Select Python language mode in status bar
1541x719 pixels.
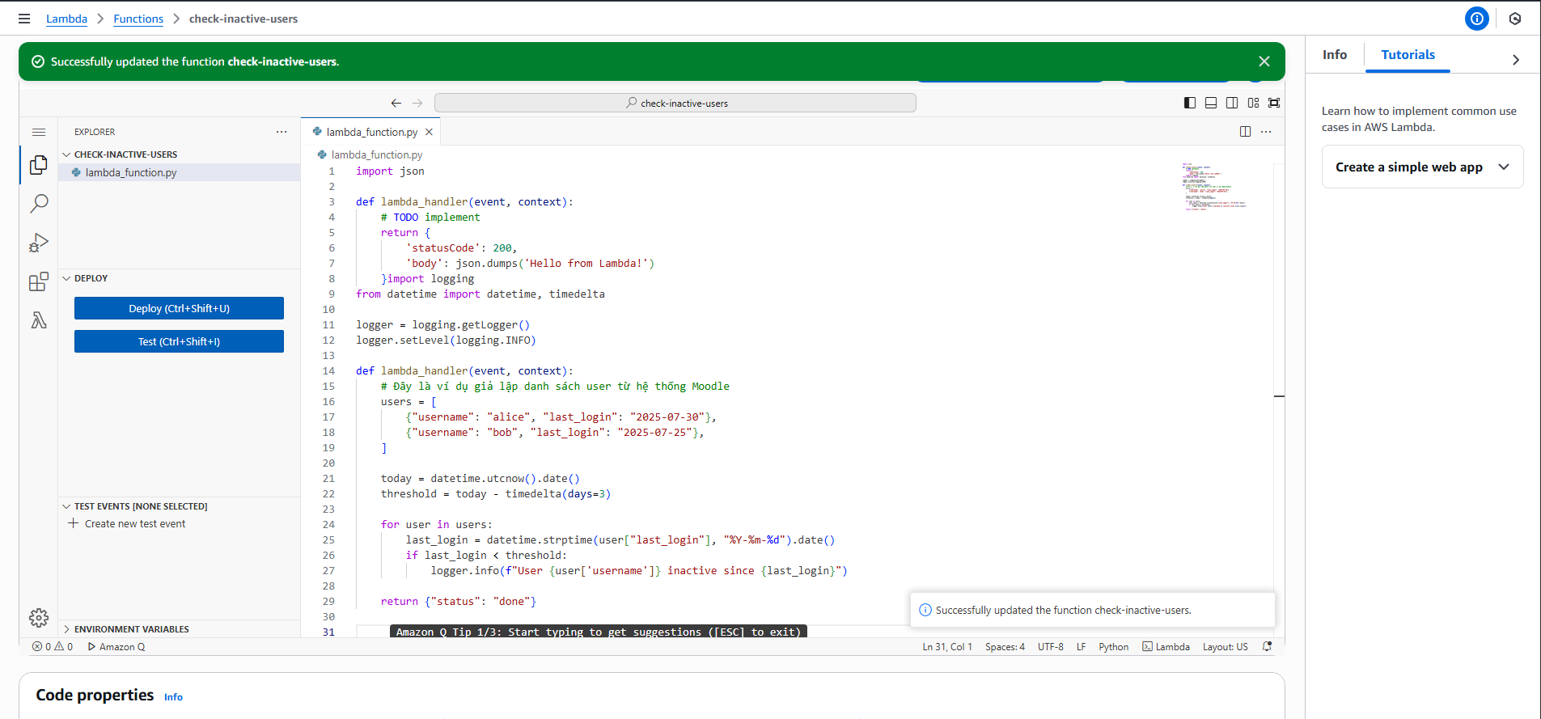tap(1113, 647)
